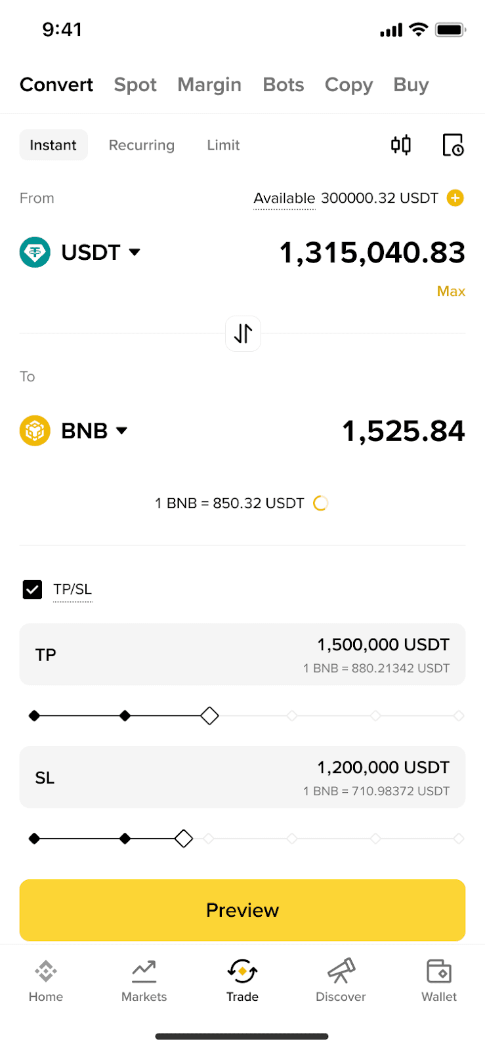Screen dimensions: 485x1050
Task: Switch to the Spot tab
Action: 135,85
